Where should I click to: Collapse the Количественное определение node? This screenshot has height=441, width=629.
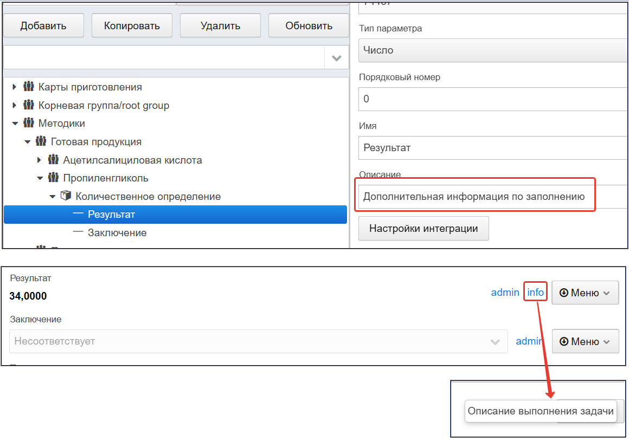52,197
